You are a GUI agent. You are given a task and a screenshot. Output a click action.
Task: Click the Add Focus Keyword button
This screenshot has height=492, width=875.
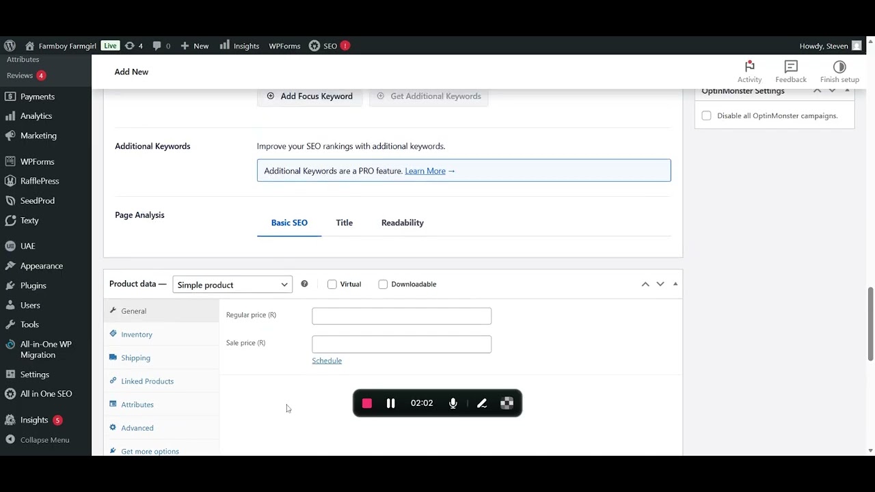310,96
